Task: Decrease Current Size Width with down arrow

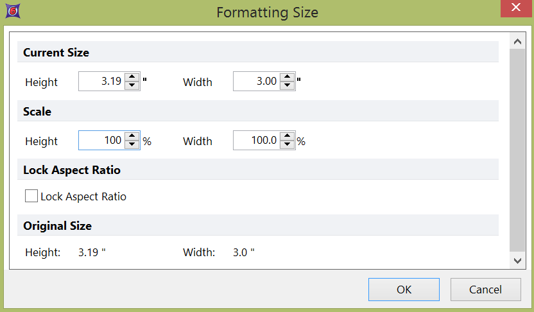Action: tap(287, 85)
